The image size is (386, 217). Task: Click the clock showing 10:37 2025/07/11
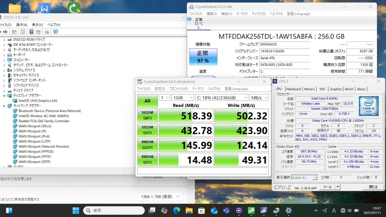click(x=372, y=210)
